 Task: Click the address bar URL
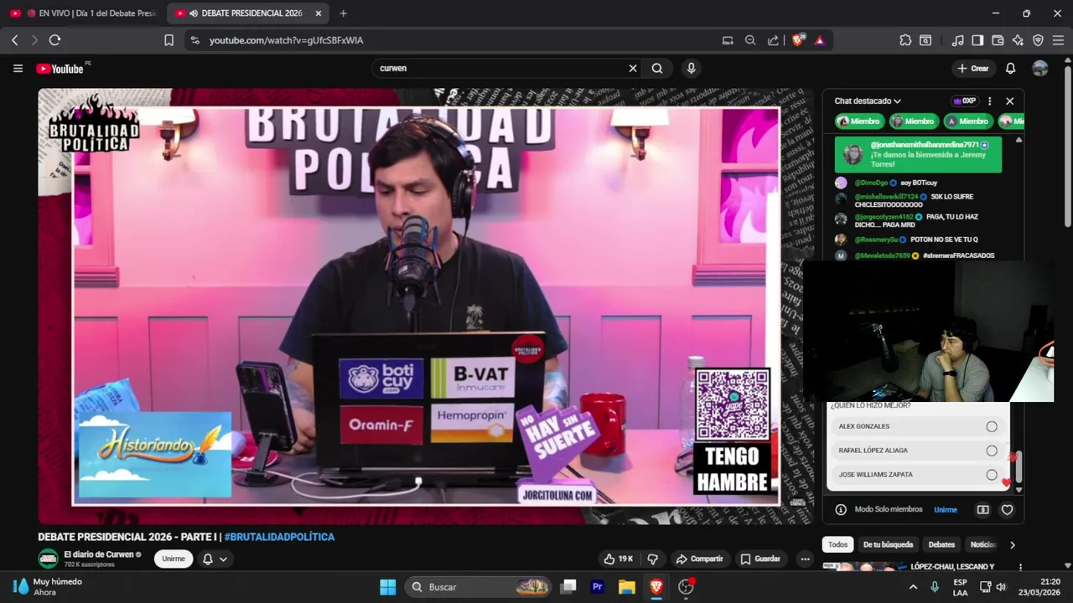(x=286, y=40)
